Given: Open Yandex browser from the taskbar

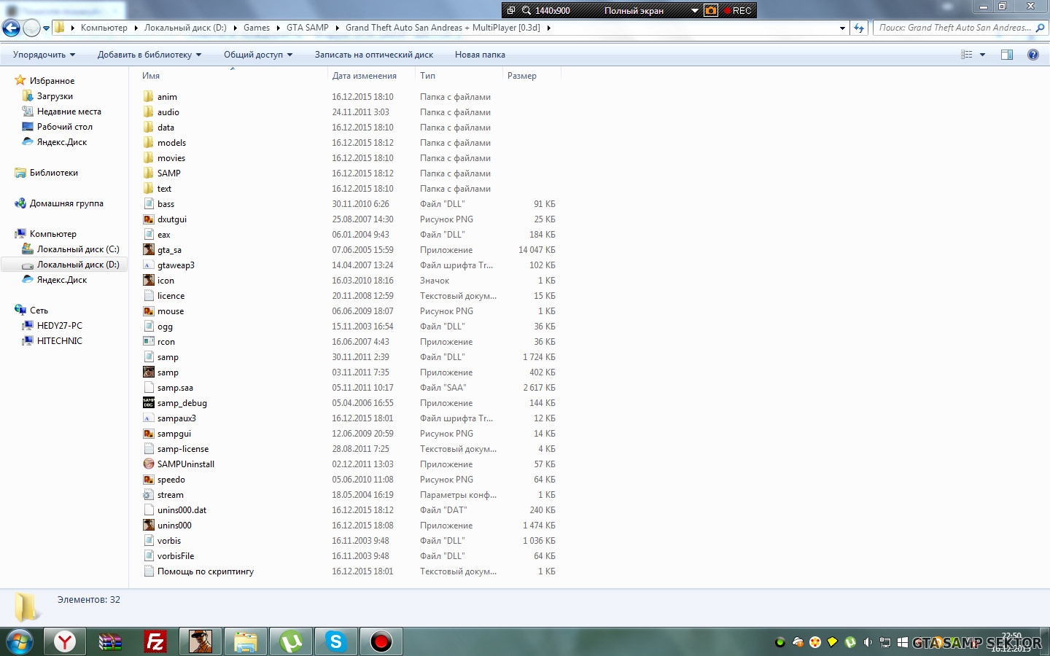Looking at the screenshot, I should (65, 641).
